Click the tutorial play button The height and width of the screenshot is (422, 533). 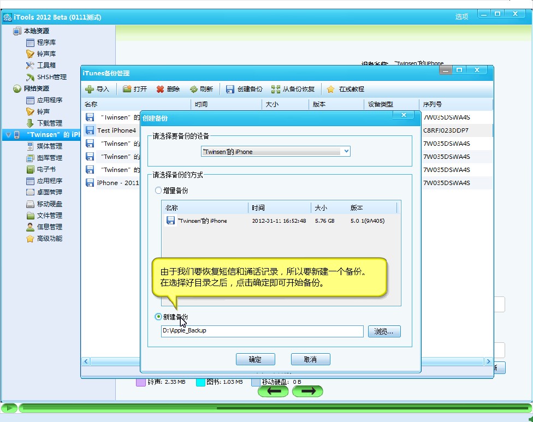pos(9,408)
